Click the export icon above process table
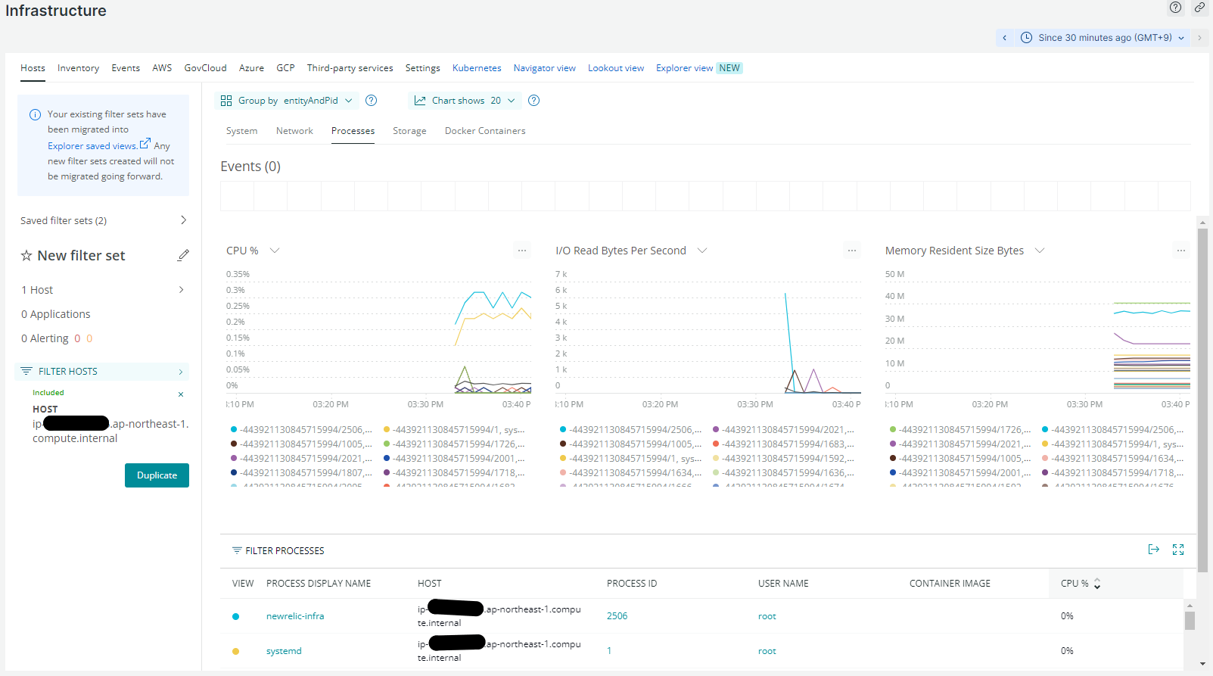 pyautogui.click(x=1153, y=550)
